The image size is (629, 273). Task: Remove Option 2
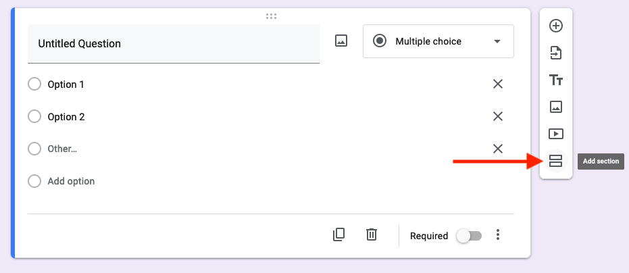[x=498, y=116]
